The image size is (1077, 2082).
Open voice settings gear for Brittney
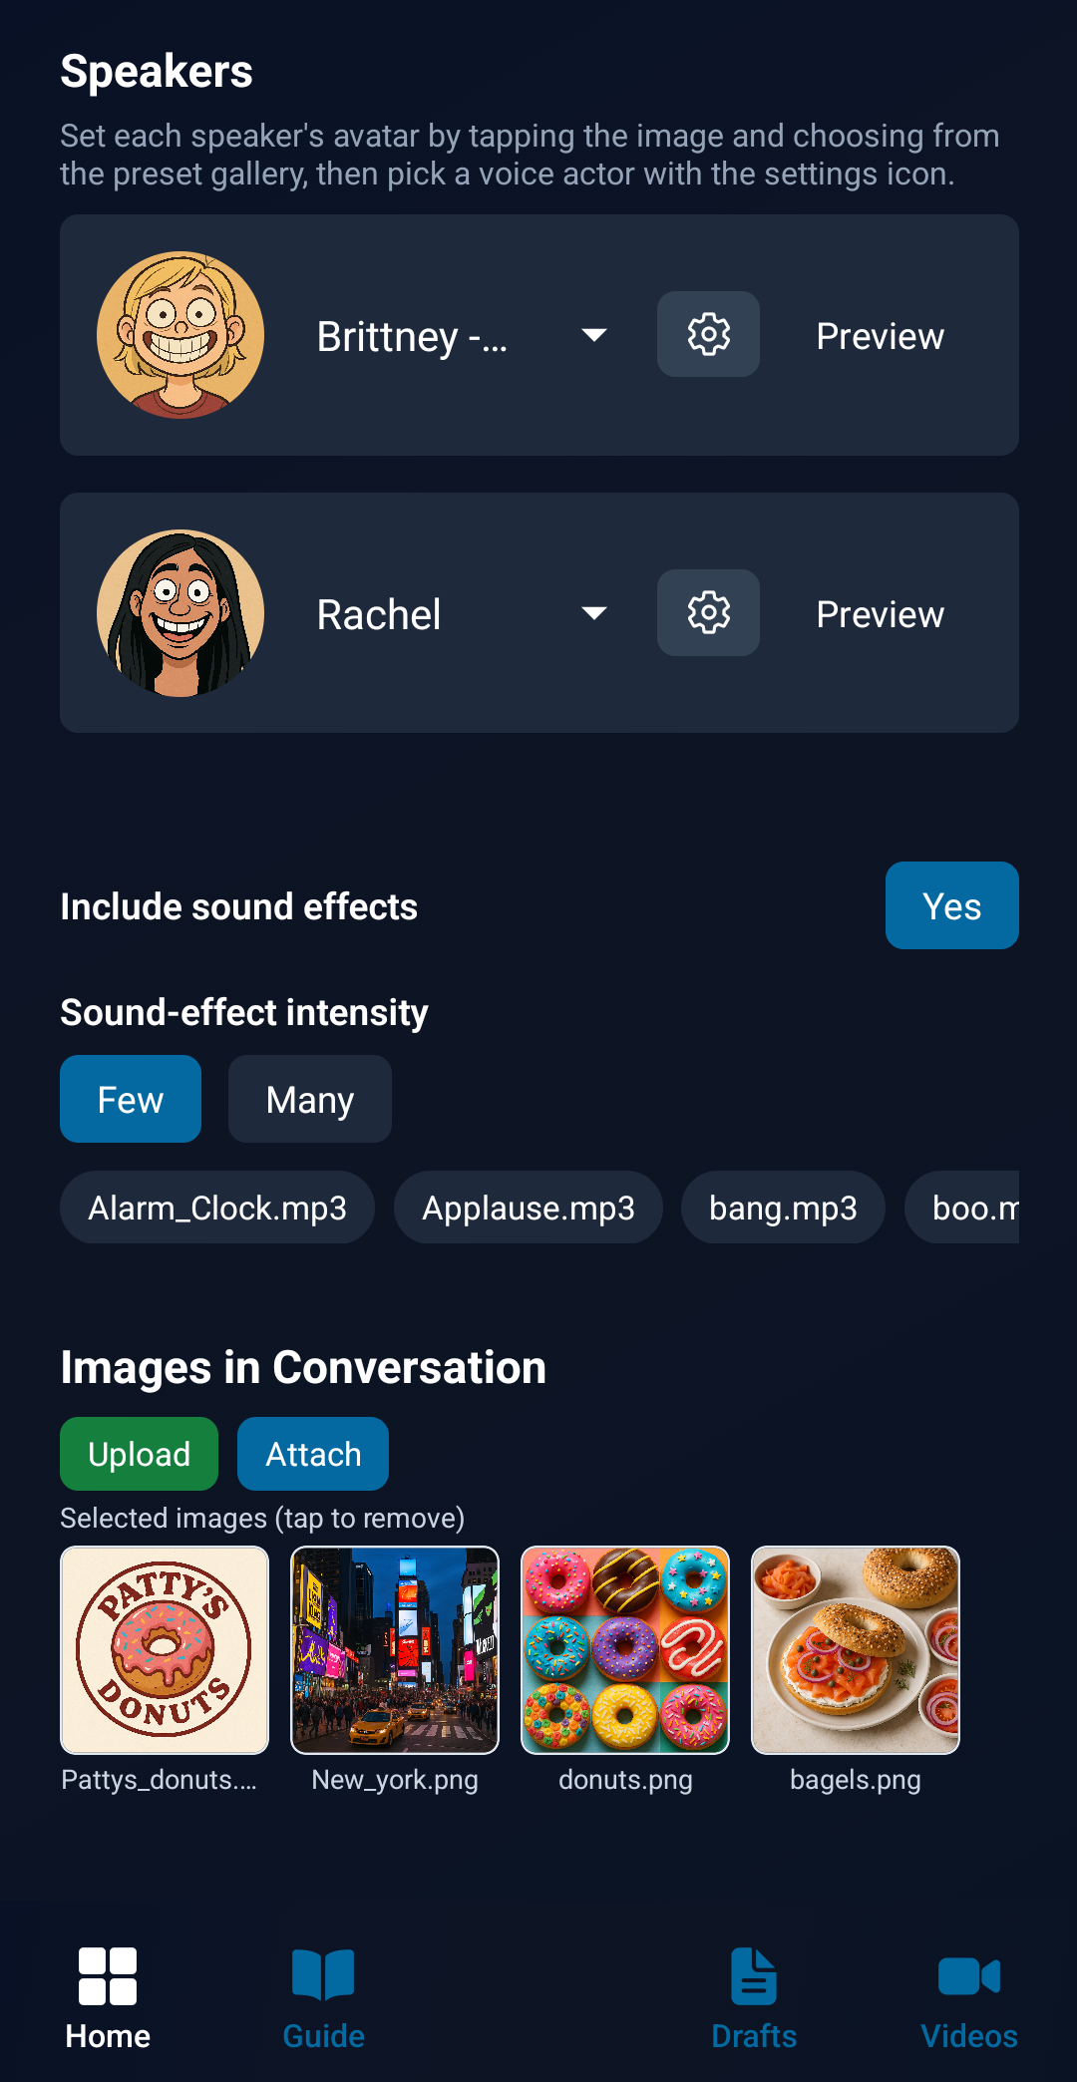pyautogui.click(x=708, y=334)
